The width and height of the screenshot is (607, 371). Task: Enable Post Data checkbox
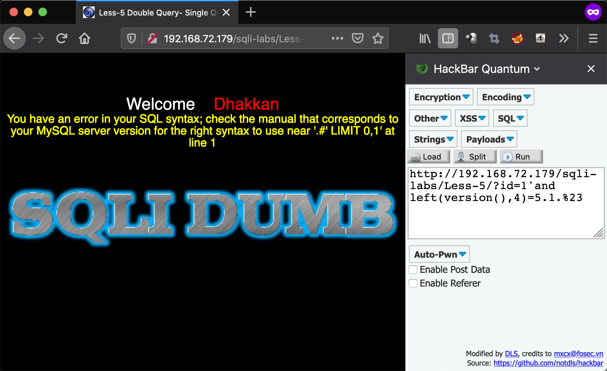pos(413,270)
